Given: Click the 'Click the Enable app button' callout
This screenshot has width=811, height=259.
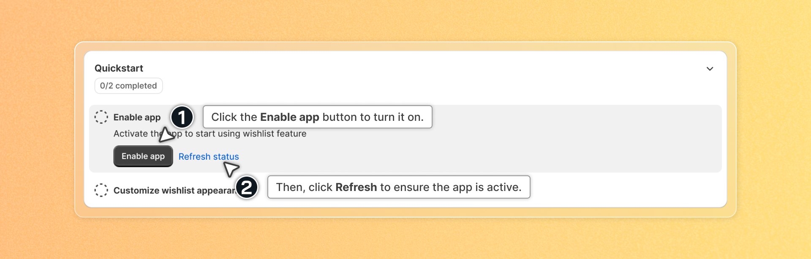Looking at the screenshot, I should (318, 117).
